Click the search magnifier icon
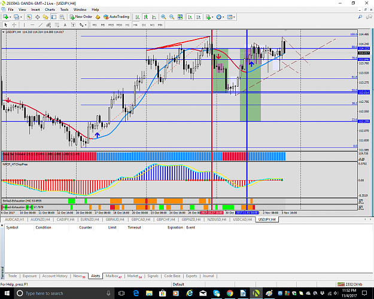This screenshot has width=374, height=299. pyautogui.click(x=360, y=17)
